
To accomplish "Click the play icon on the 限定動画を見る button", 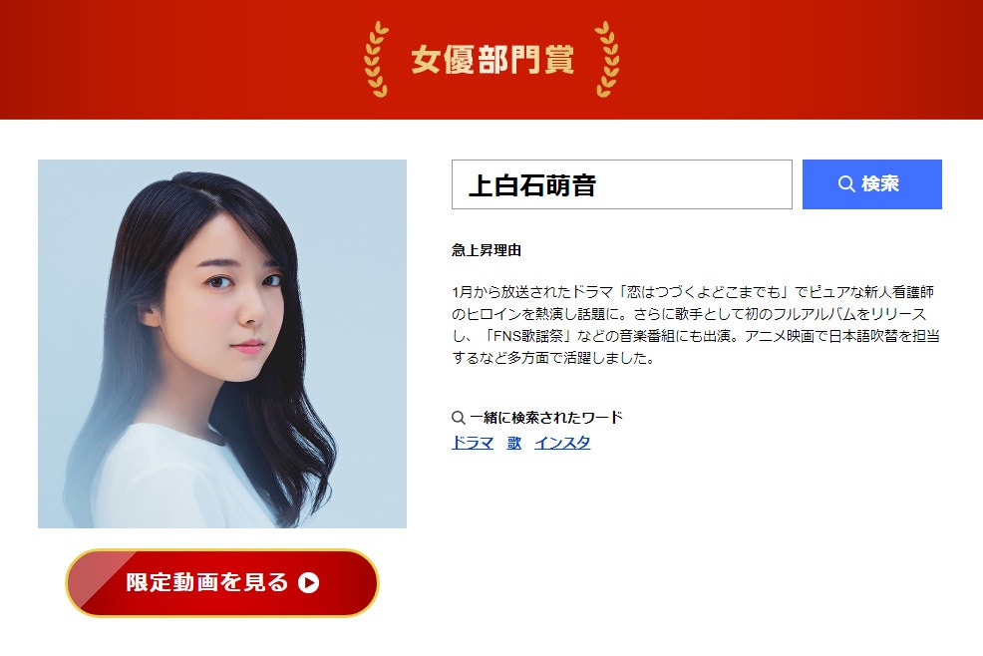I will tap(308, 582).
